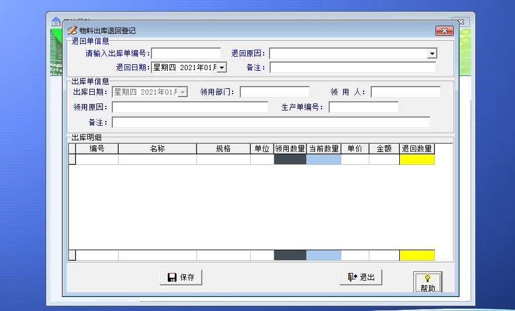Close the 物料出库退回登记 dialog
This screenshot has height=311, width=515.
(444, 30)
